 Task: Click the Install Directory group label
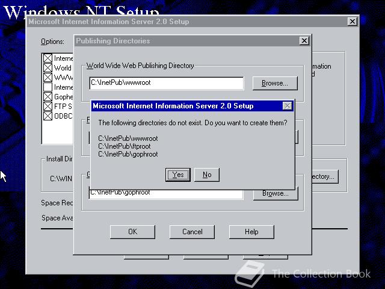59,159
